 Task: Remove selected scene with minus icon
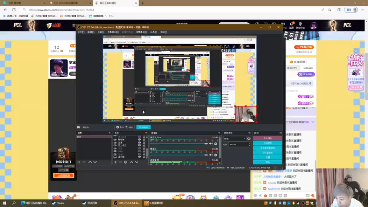84,162
